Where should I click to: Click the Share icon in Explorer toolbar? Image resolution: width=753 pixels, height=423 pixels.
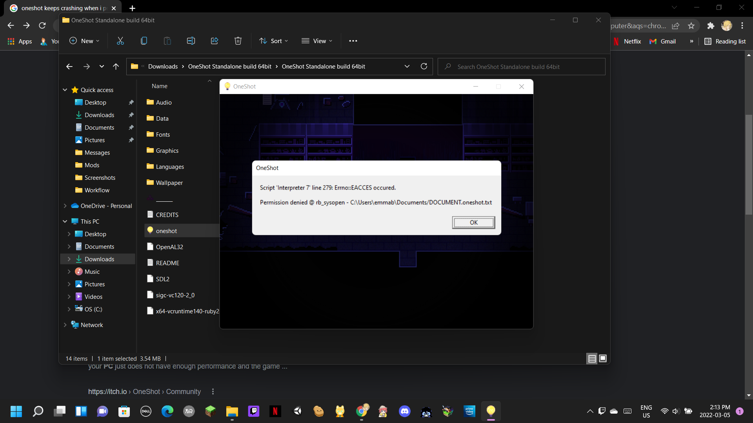(215, 41)
